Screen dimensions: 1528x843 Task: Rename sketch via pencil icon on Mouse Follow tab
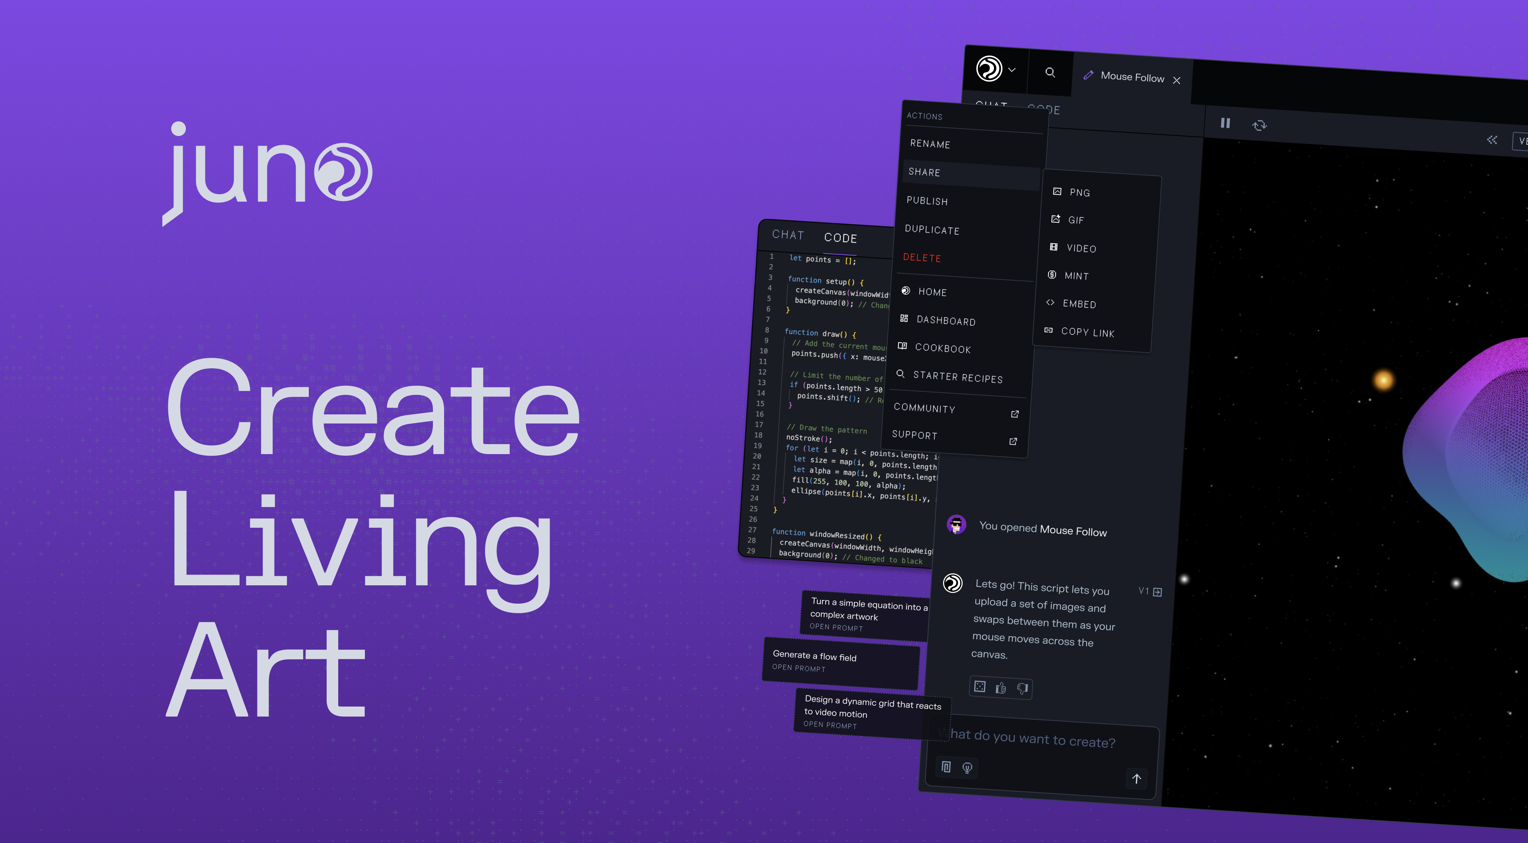(x=1089, y=75)
